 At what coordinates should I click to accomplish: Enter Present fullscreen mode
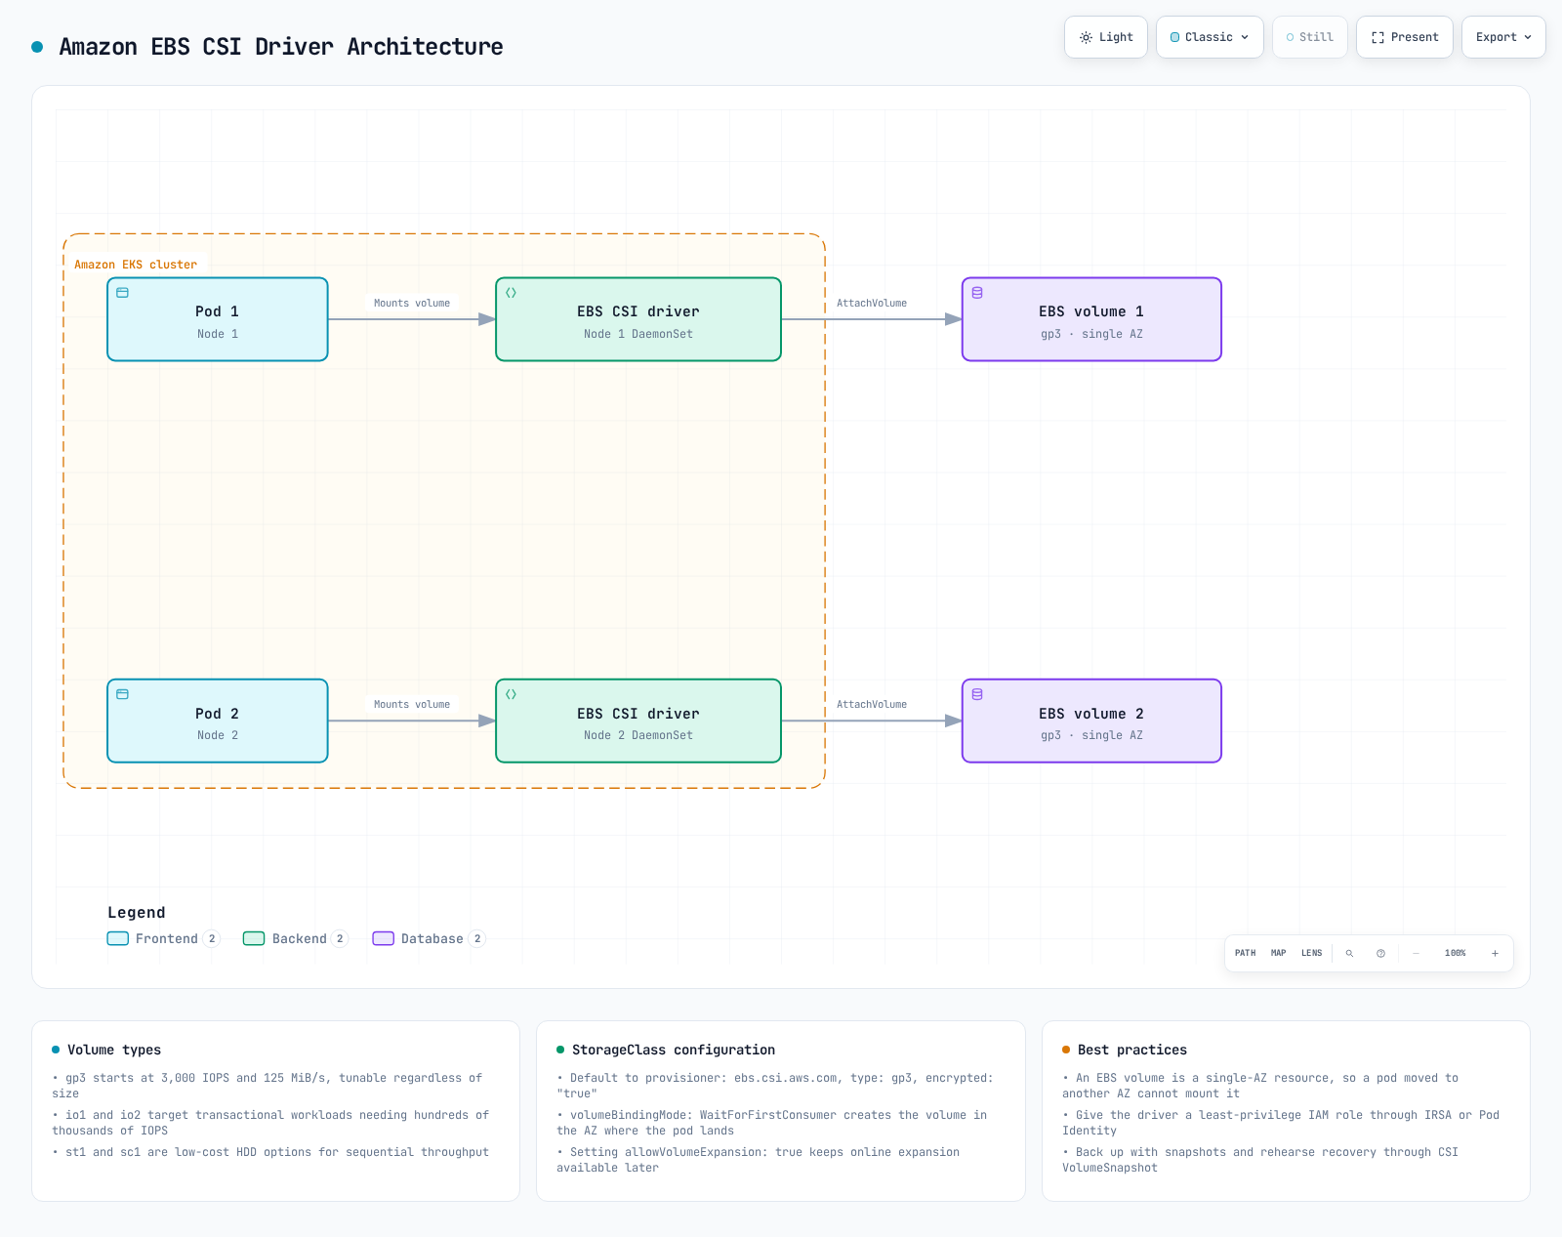pyautogui.click(x=1405, y=37)
